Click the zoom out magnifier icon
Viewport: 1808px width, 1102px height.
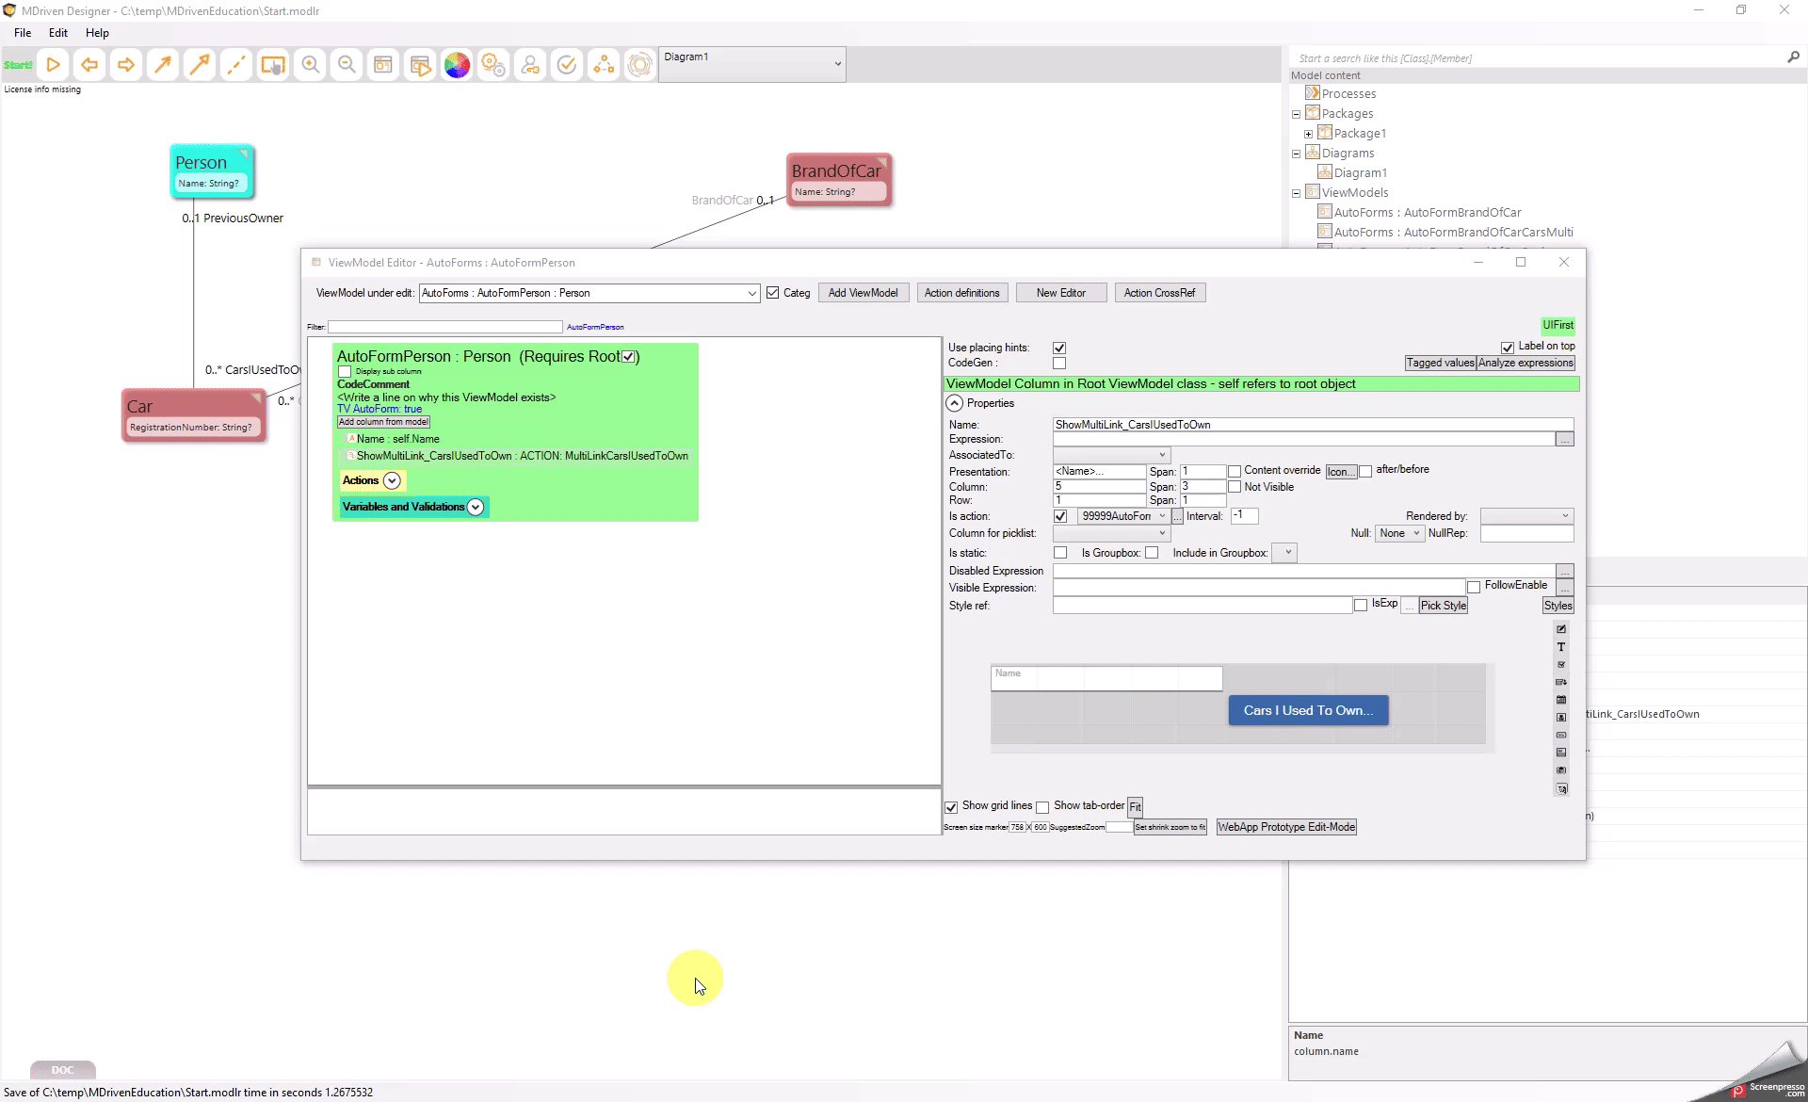tap(347, 65)
